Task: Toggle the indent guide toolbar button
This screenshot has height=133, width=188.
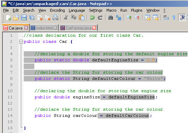Action: point(182,18)
